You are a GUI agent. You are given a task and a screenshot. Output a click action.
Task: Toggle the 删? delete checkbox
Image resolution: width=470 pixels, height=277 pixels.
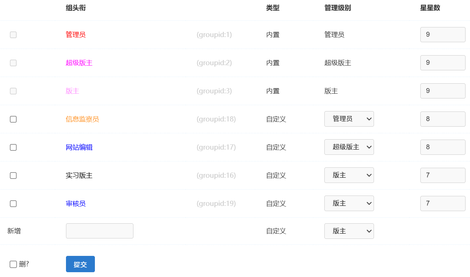[13, 264]
